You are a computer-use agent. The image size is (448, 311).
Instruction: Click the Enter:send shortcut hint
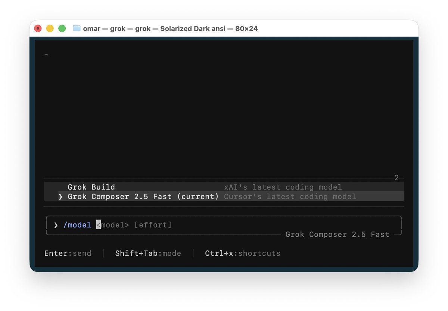point(68,253)
